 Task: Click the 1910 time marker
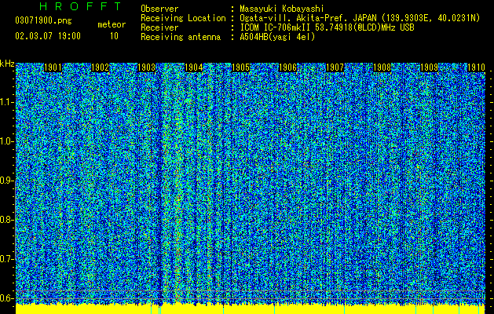[x=476, y=68]
